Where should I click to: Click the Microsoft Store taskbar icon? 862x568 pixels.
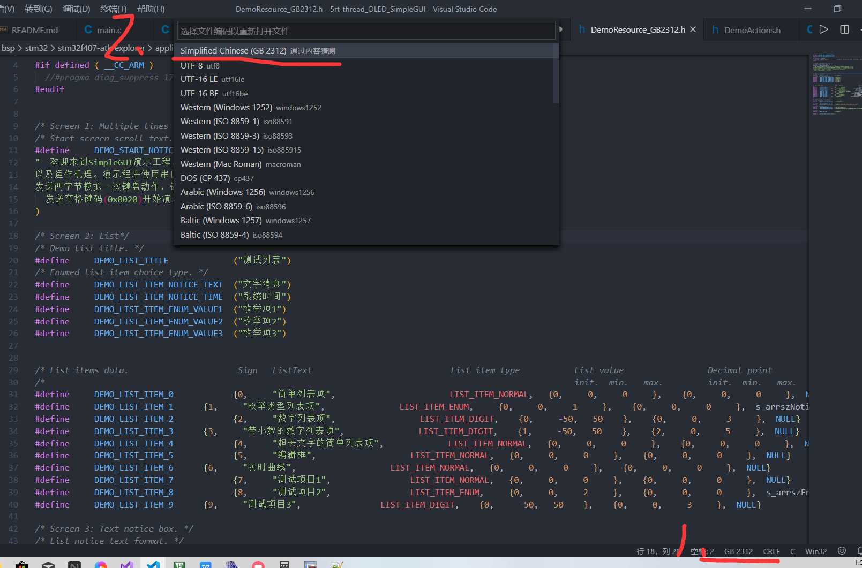pos(22,564)
